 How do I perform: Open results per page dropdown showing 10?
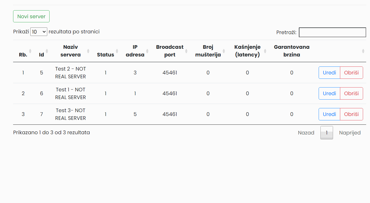pyautogui.click(x=39, y=32)
